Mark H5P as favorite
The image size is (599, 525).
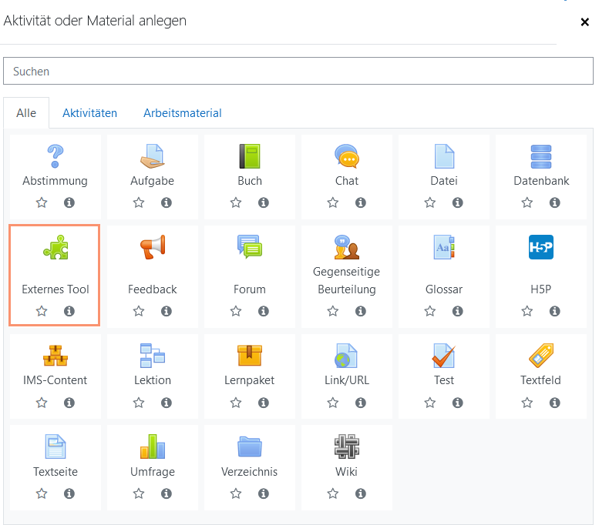coord(527,311)
